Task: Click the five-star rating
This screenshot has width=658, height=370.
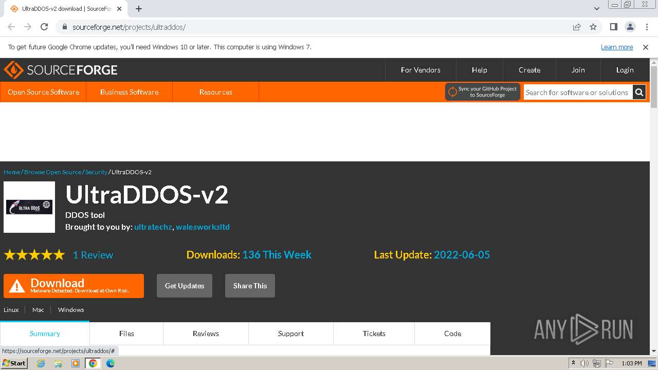Action: [34, 255]
